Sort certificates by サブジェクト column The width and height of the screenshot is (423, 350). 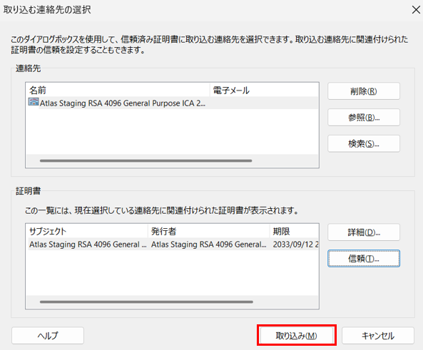88,231
